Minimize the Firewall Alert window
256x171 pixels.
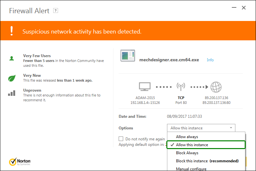[234, 7]
